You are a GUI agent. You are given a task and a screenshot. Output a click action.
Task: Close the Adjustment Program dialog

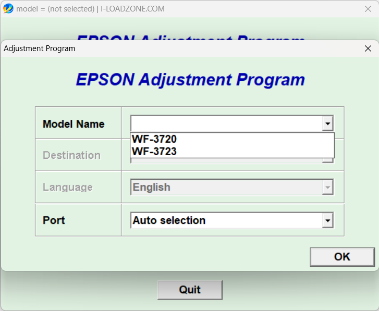coord(368,48)
